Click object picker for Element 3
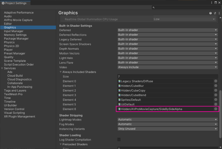The height and width of the screenshot is (149, 222). [216, 95]
